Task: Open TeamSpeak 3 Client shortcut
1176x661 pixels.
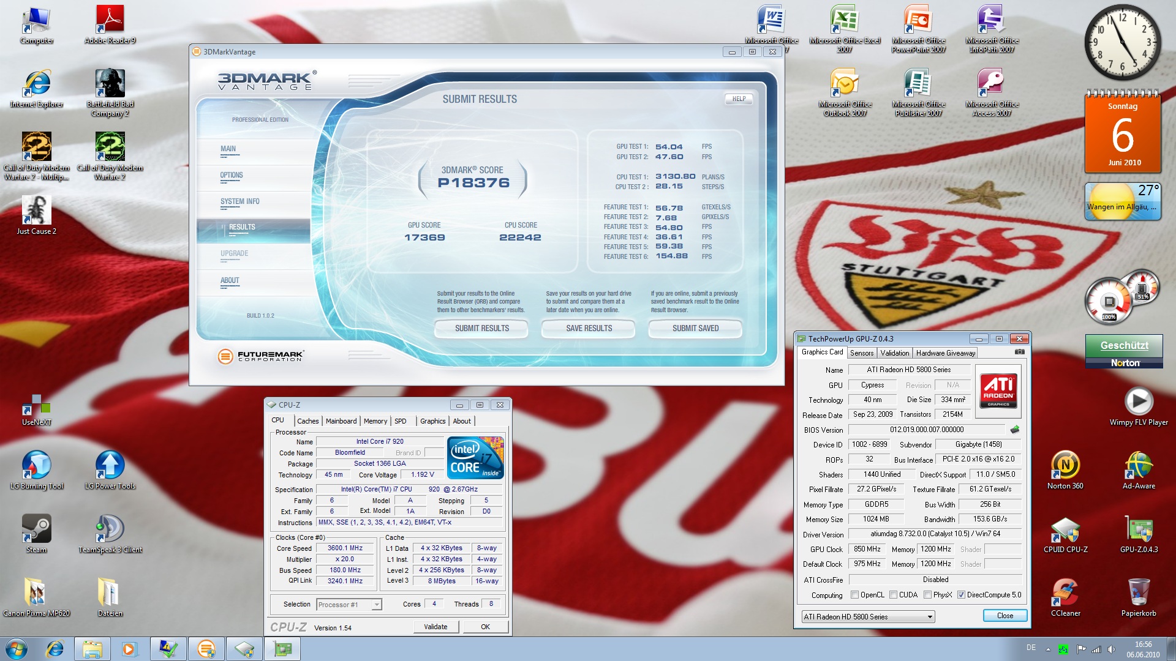Action: coord(110,534)
